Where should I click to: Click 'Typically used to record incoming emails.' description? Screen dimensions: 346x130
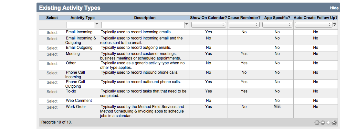pos(136,32)
